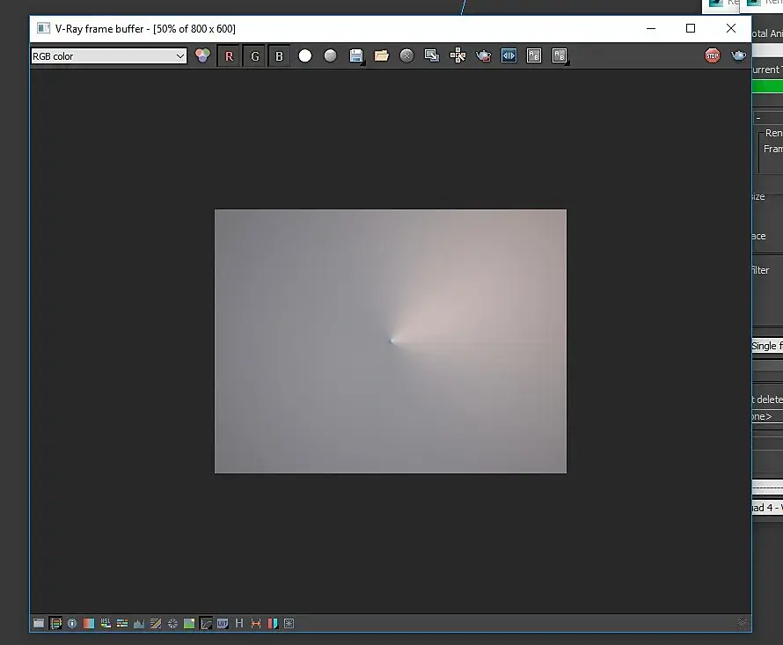Switch to alpha channel white circle
783x645 pixels.
(305, 56)
